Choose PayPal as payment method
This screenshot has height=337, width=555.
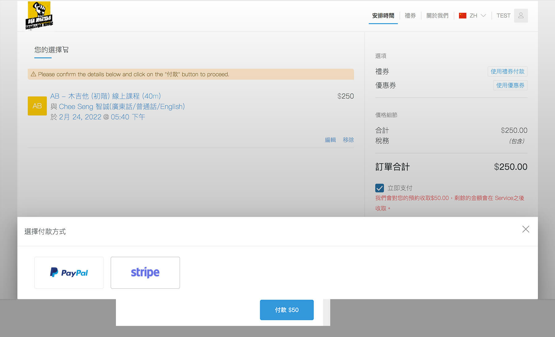pyautogui.click(x=69, y=273)
